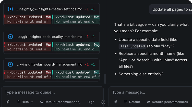Click the sliders icon in right chat toolbar
This screenshot has width=192, height=107.
[126, 102]
